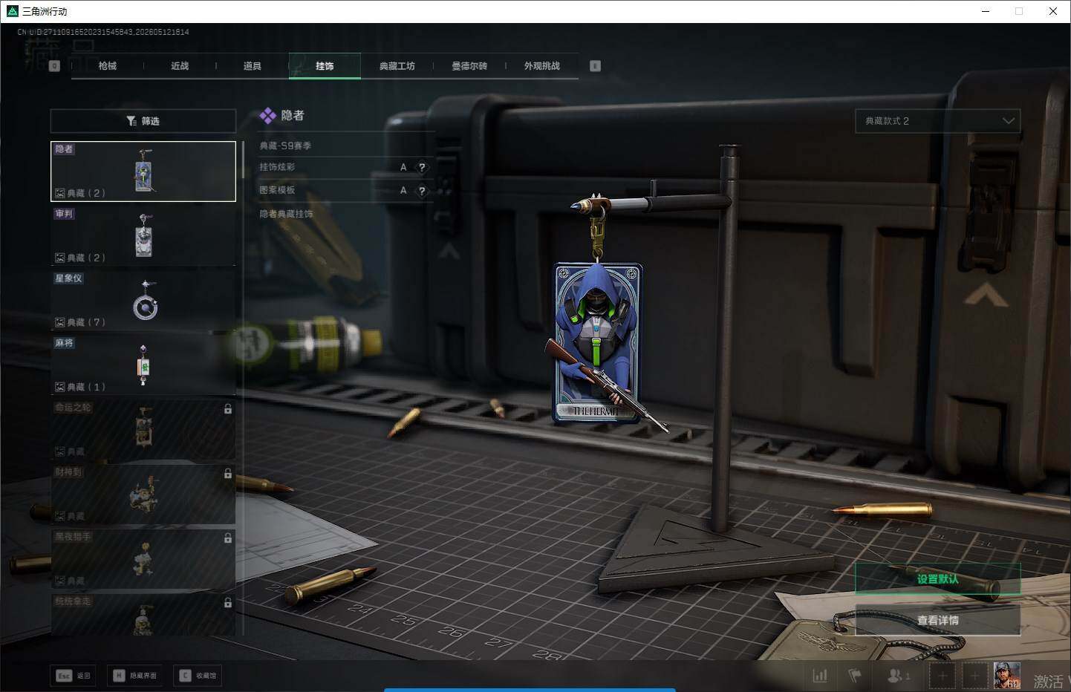The height and width of the screenshot is (692, 1071).
Task: Open the 典藏款式 2 dropdown
Action: pos(938,121)
